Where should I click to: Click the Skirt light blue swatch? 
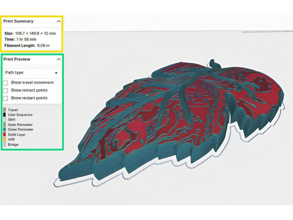pyautogui.click(x=4, y=119)
